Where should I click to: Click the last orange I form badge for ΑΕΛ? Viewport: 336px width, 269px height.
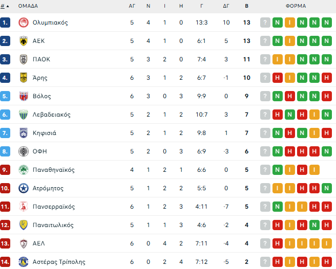click(326, 243)
